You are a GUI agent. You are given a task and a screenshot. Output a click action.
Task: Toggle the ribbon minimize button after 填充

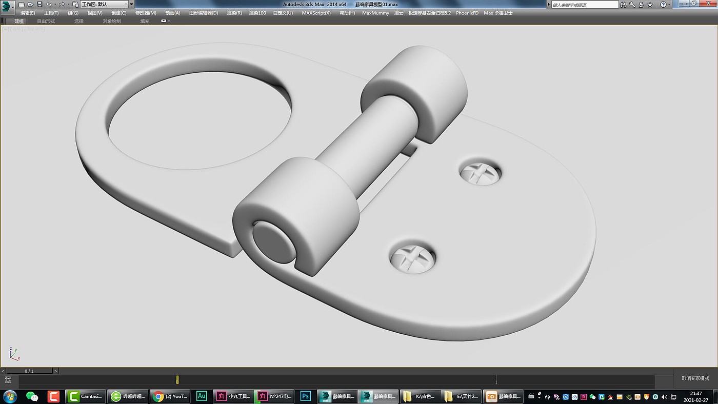tap(165, 21)
